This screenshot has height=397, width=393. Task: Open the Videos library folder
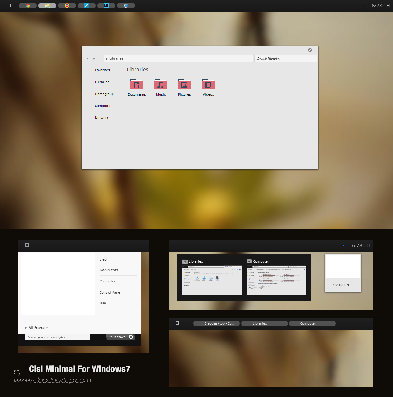208,85
